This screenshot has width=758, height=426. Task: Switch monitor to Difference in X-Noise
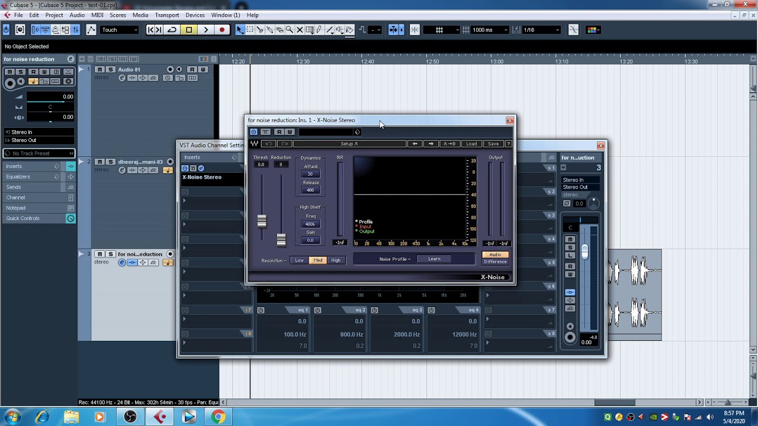(495, 262)
